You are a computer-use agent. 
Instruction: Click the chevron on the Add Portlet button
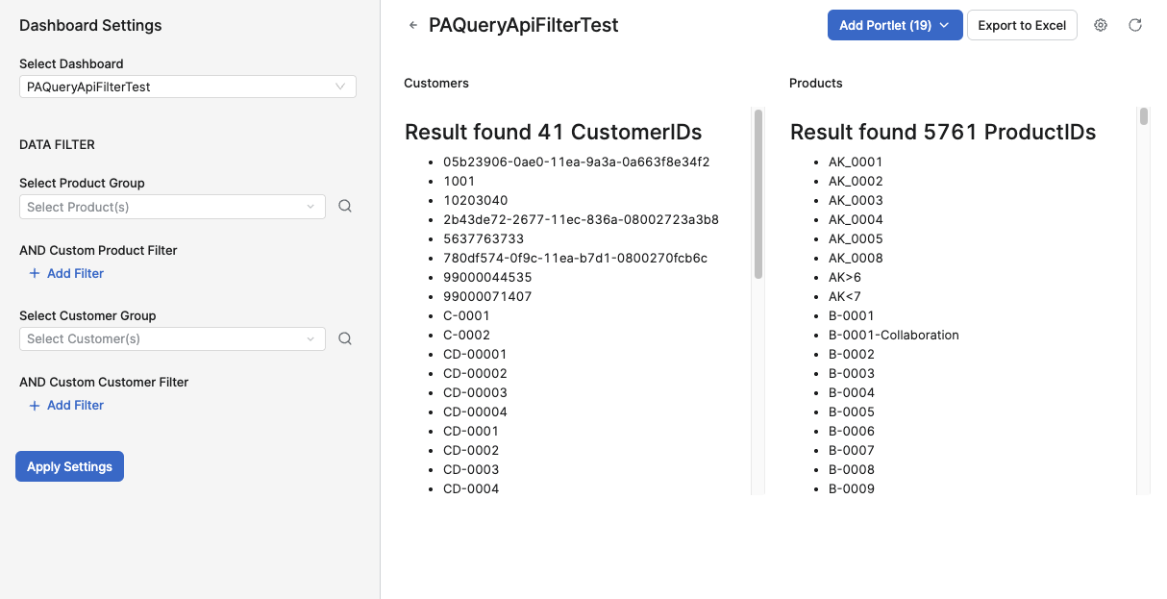pos(945,25)
